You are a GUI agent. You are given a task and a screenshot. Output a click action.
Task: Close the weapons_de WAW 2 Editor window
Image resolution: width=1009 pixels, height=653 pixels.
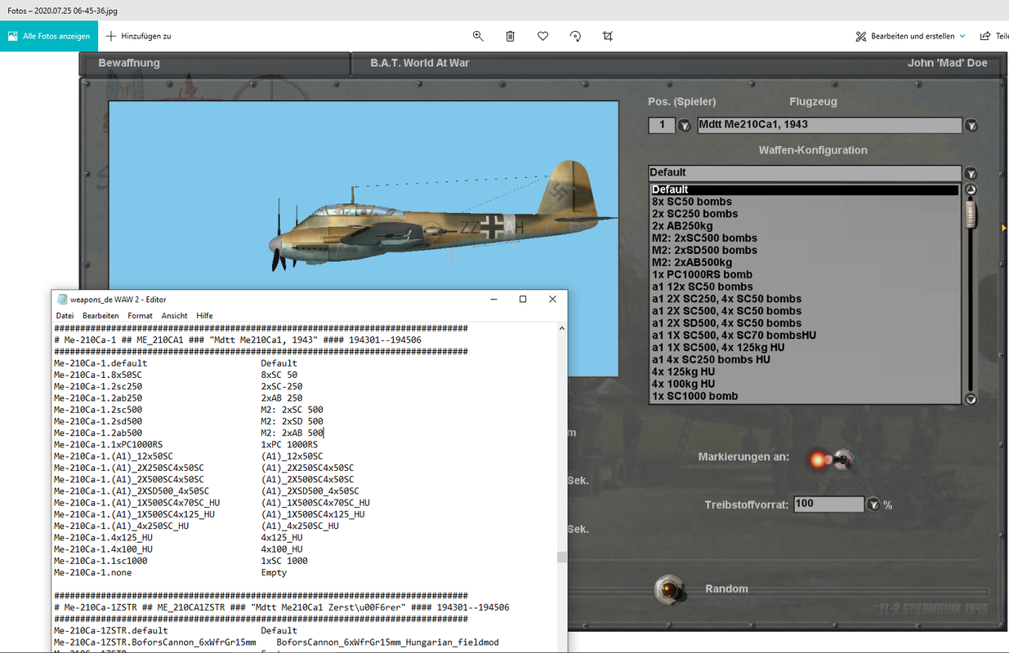point(552,299)
